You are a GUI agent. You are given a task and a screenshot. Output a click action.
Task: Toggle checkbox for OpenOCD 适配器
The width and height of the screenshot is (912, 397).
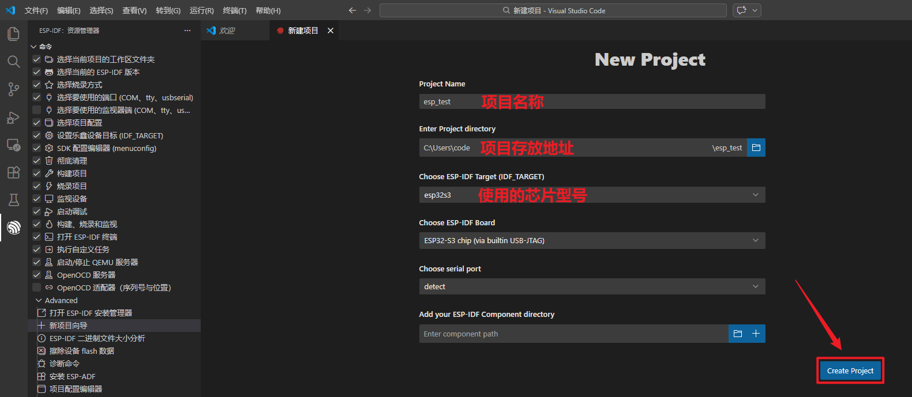[36, 288]
